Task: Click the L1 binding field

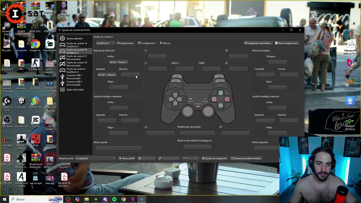Action: click(x=157, y=69)
